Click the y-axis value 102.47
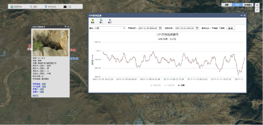This screenshot has height=125, width=263. click(x=98, y=77)
